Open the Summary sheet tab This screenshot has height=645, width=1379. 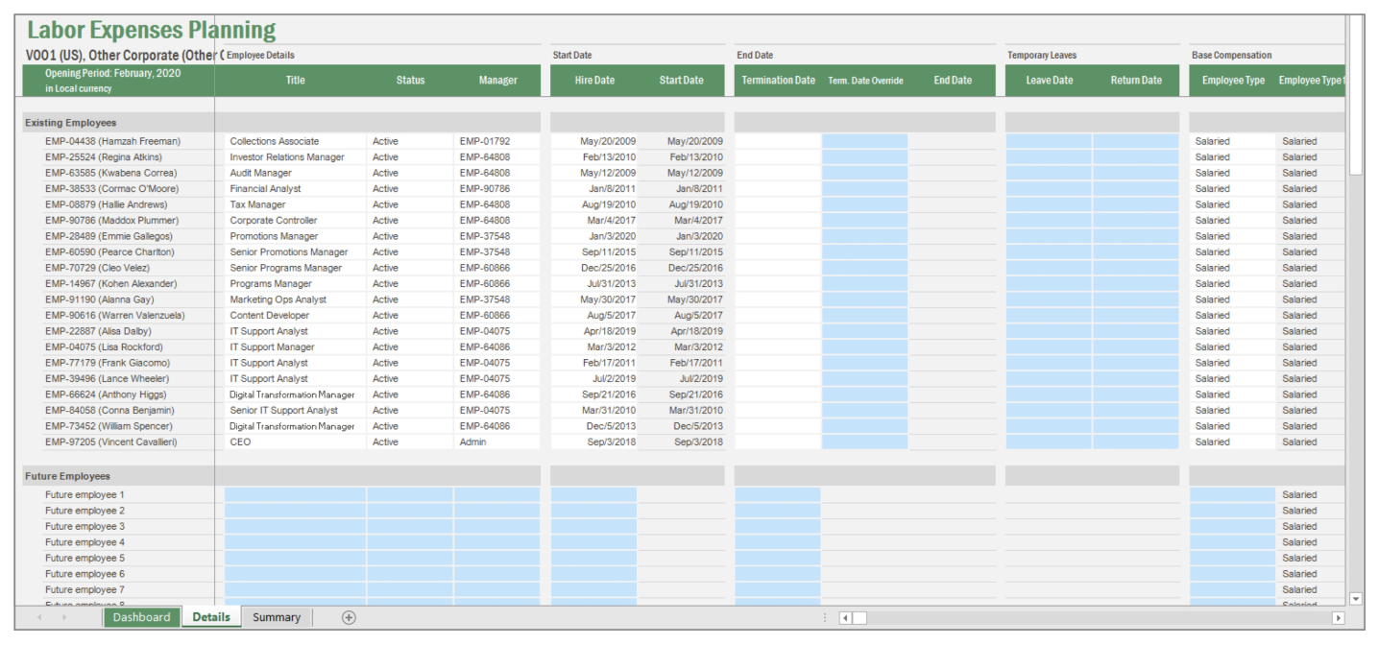click(277, 617)
